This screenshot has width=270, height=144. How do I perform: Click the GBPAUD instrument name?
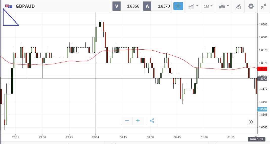click(25, 6)
